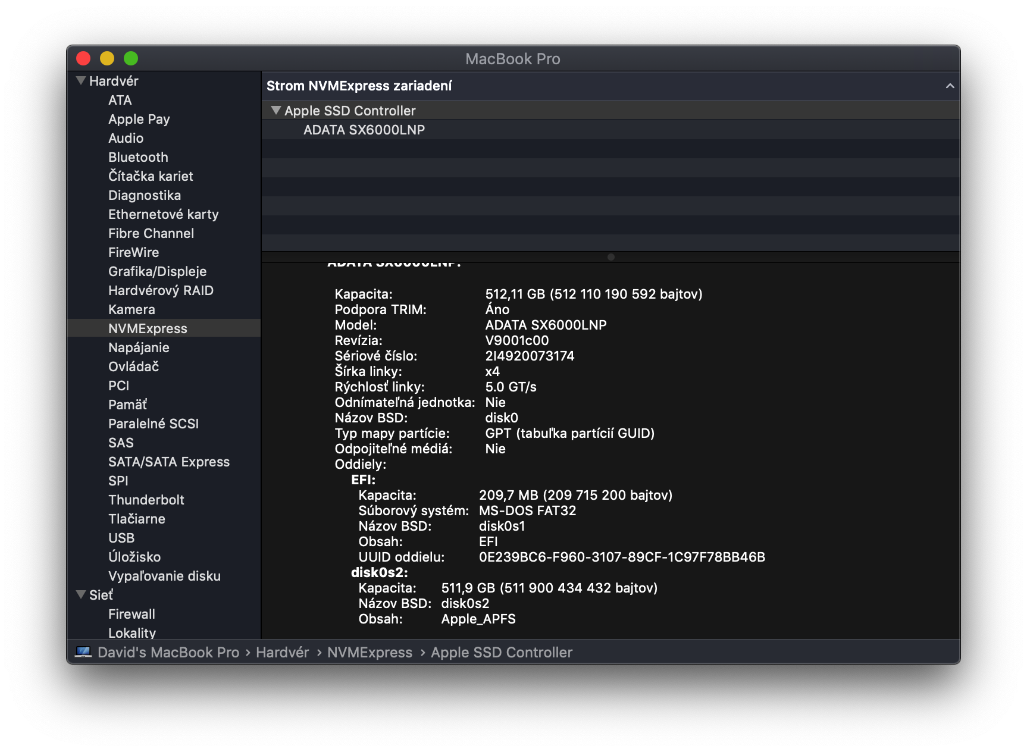The height and width of the screenshot is (752, 1027).
Task: Click the disk0s2 partition heading
Action: click(379, 572)
